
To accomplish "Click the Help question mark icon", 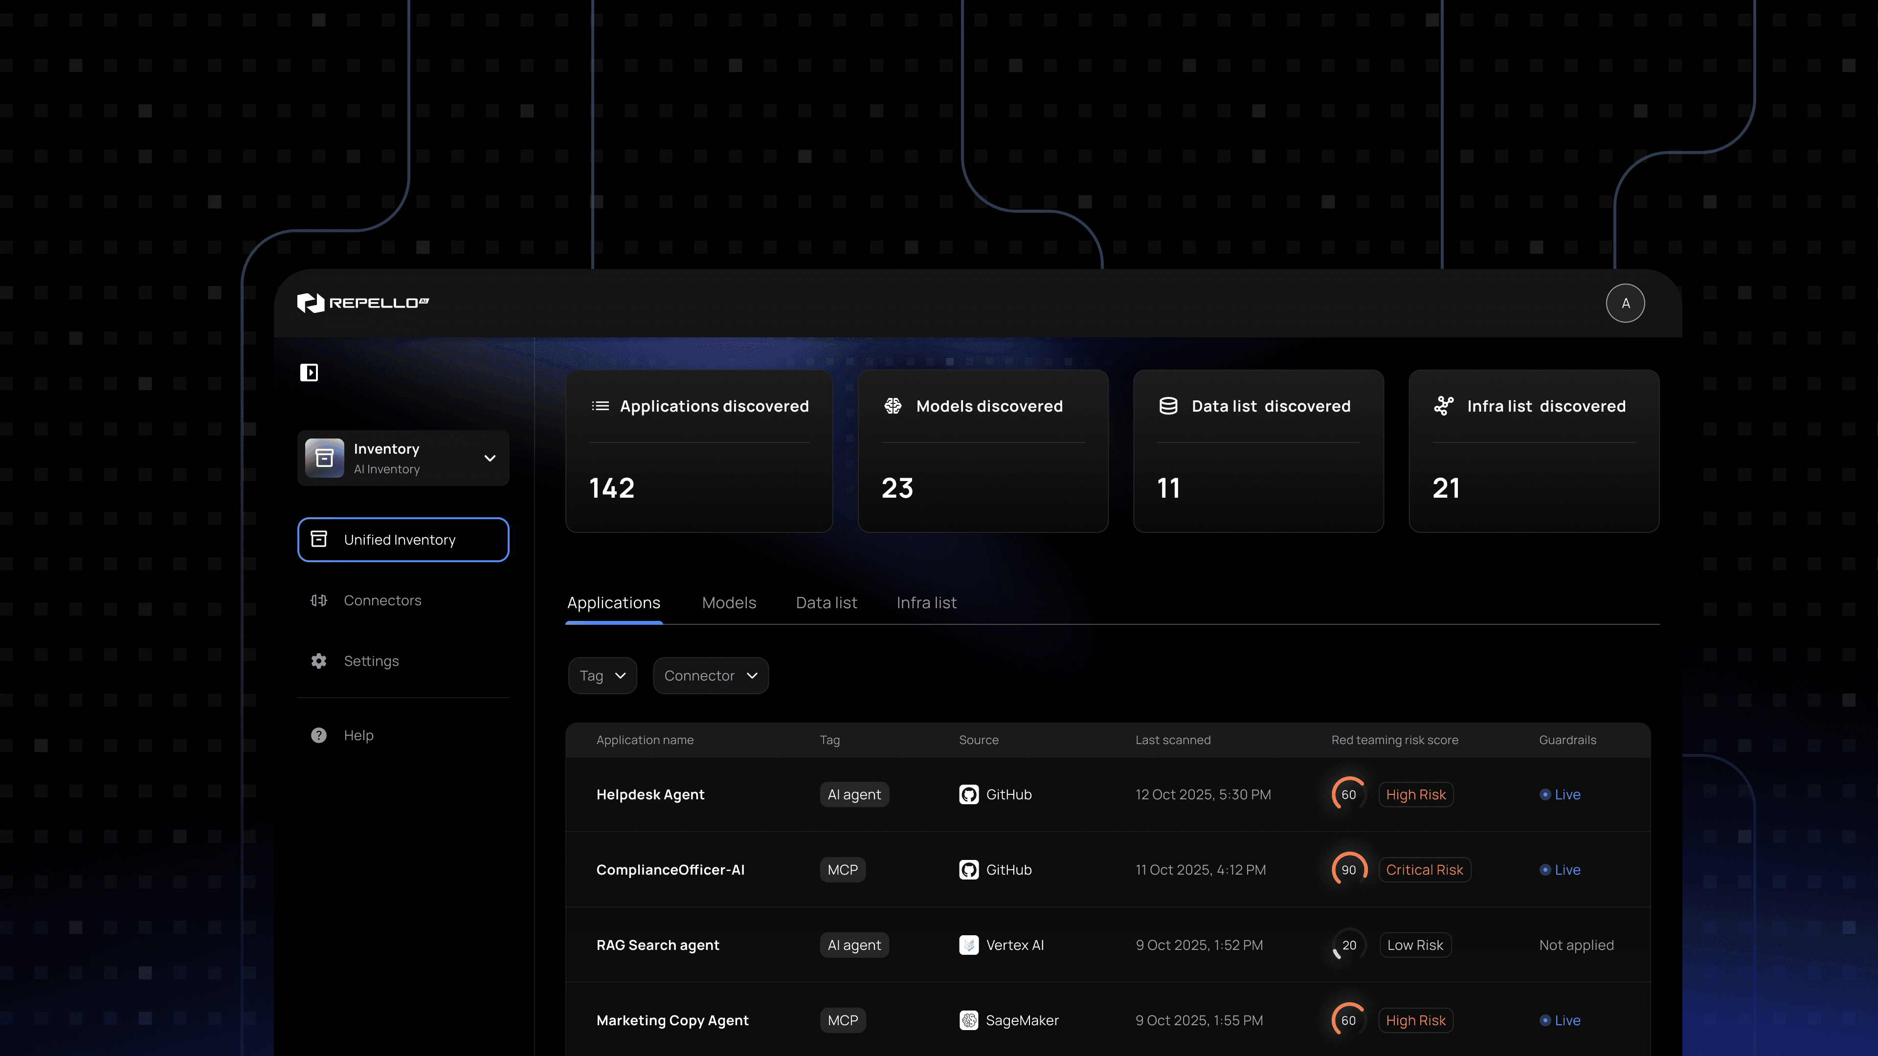I will [x=318, y=735].
